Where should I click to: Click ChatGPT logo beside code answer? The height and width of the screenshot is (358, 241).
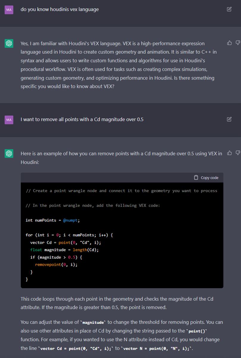[9, 154]
